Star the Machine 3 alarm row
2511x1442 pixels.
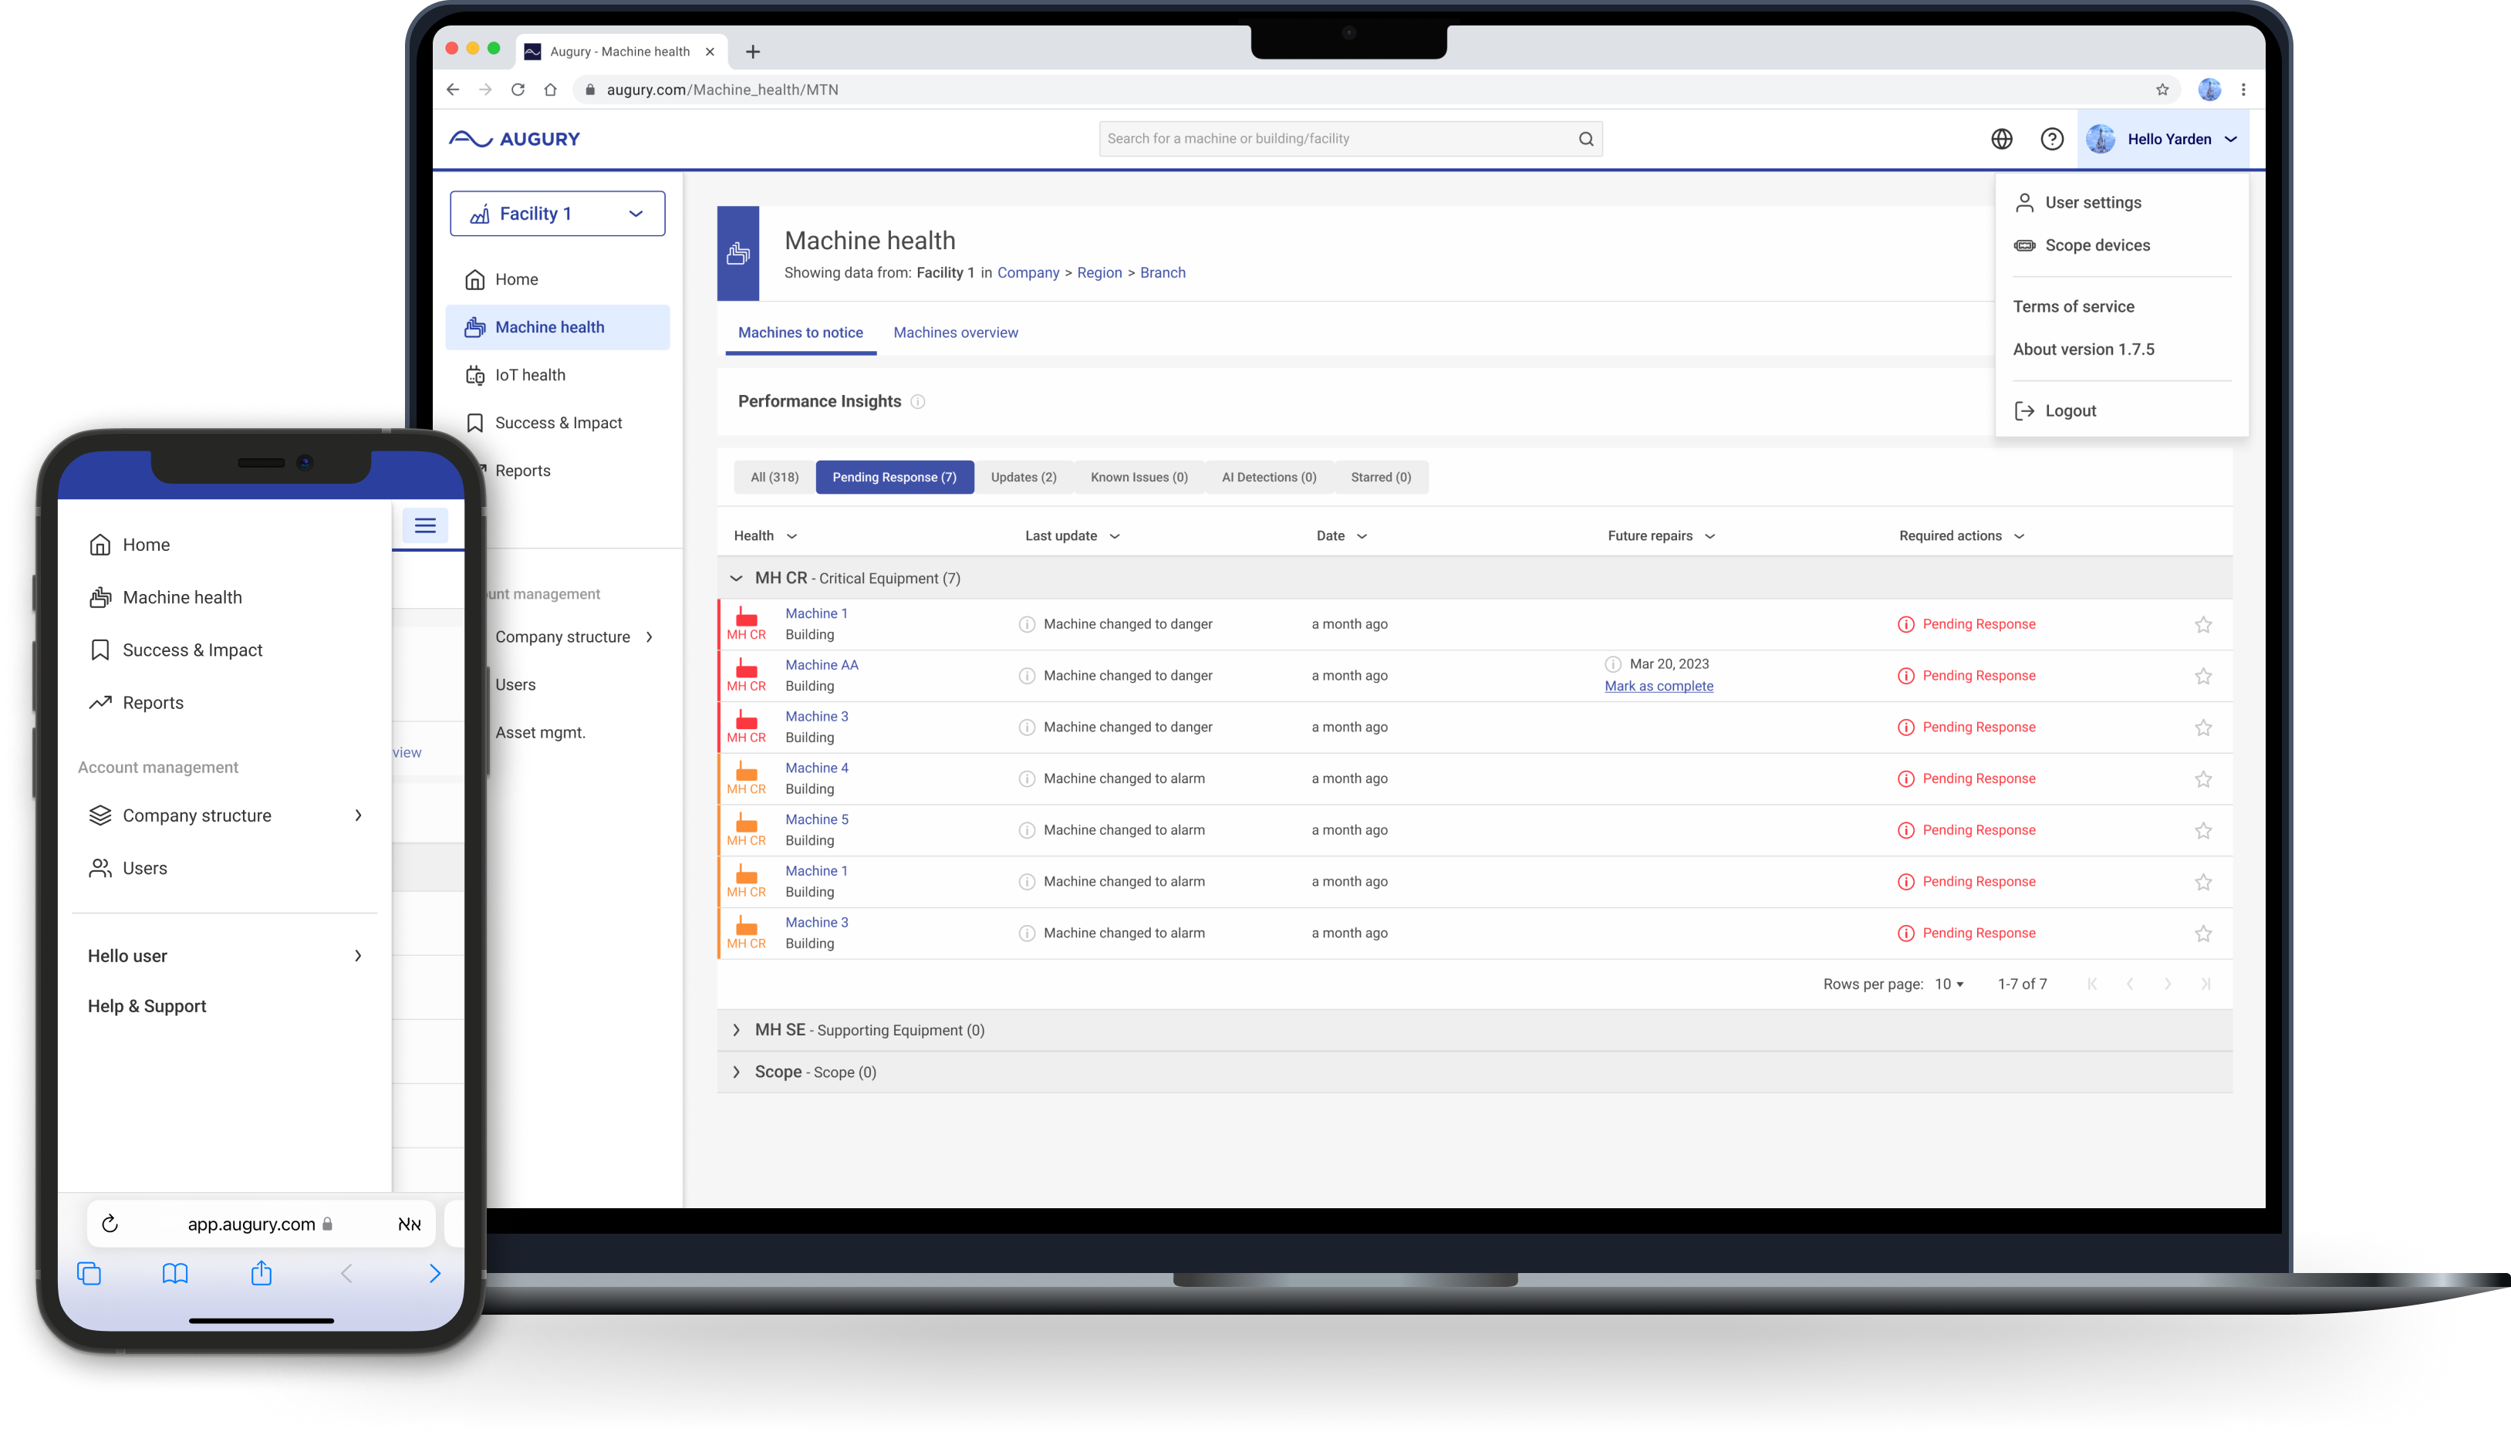tap(2203, 933)
